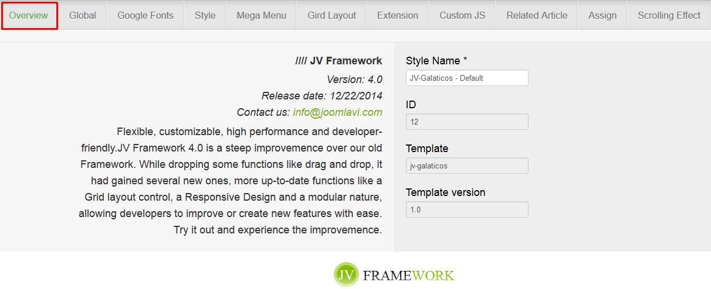Click the green JV logo icon
Image resolution: width=711 pixels, height=289 pixels.
click(346, 274)
